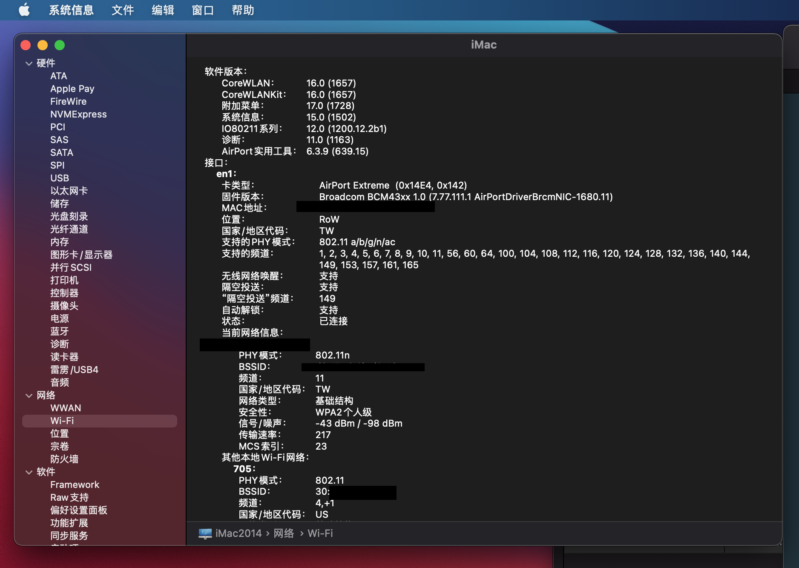Collapse the 网络 section

click(x=29, y=396)
